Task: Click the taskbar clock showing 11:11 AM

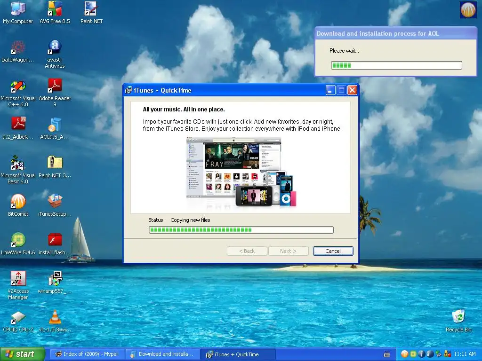Action: click(x=465, y=354)
